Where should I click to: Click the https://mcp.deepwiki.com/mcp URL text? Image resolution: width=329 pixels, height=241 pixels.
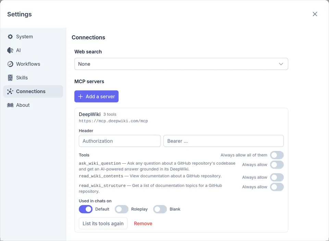pos(113,121)
